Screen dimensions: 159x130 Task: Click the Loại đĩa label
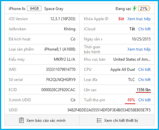(x=90, y=80)
